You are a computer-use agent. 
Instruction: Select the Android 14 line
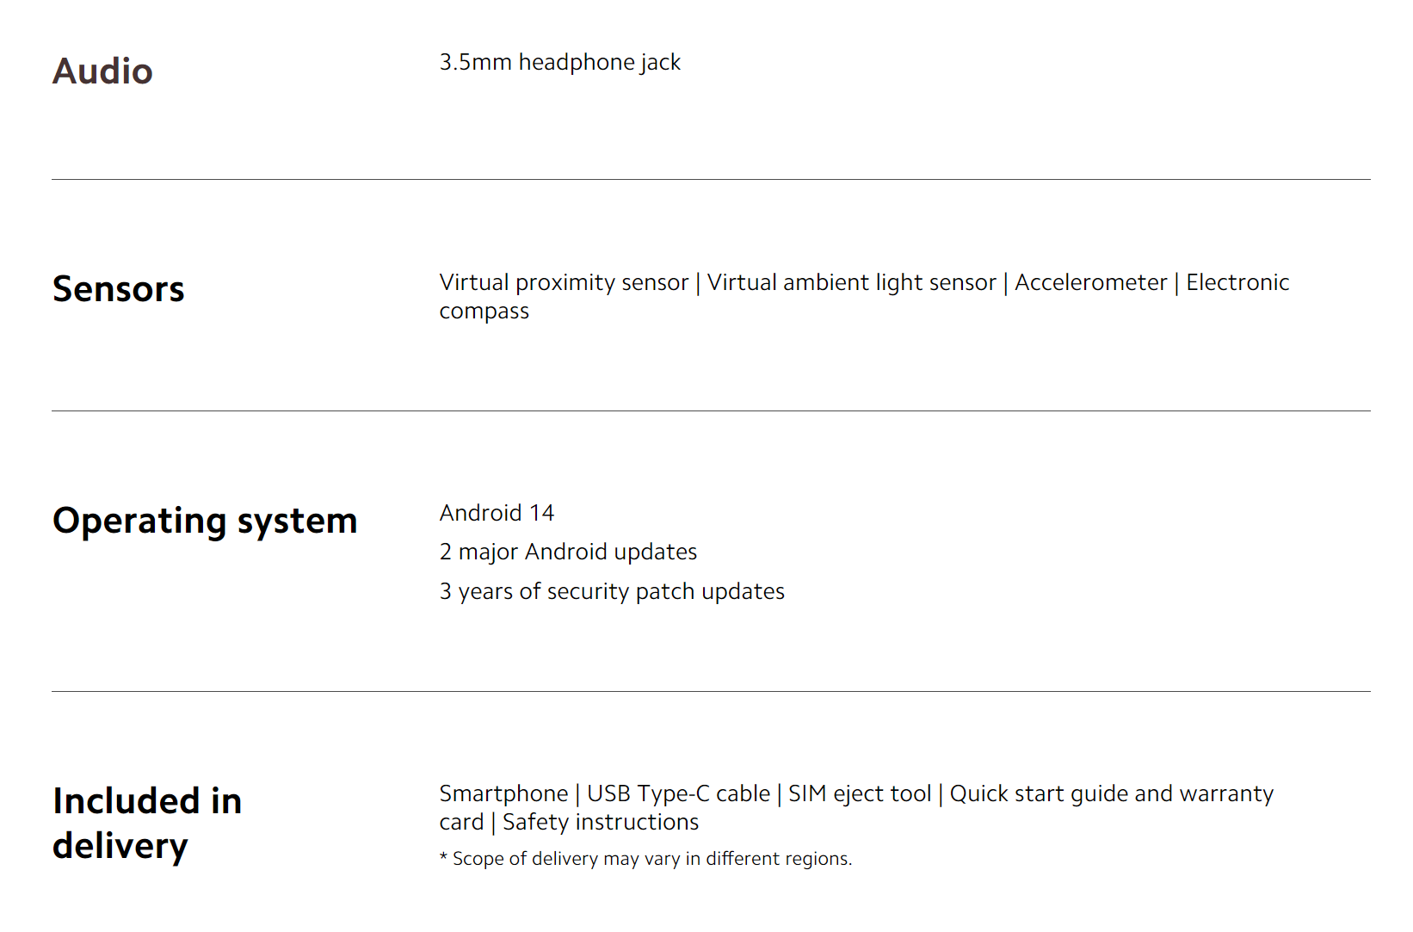click(x=497, y=513)
